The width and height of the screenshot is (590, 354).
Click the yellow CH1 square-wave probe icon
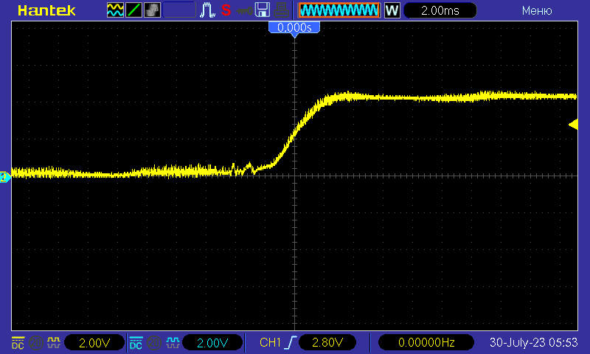point(54,343)
